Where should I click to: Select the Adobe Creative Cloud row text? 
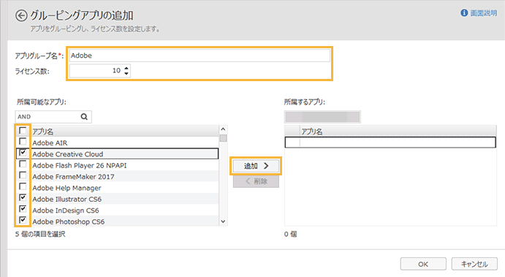tap(68, 154)
